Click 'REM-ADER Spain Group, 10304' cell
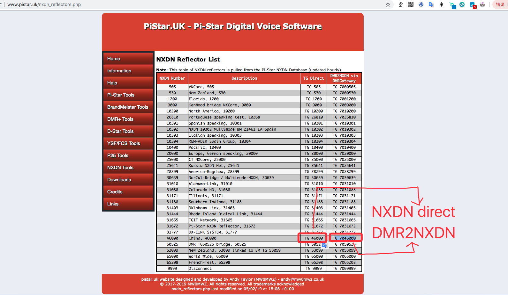Image resolution: width=508 pixels, height=295 pixels. click(x=244, y=141)
